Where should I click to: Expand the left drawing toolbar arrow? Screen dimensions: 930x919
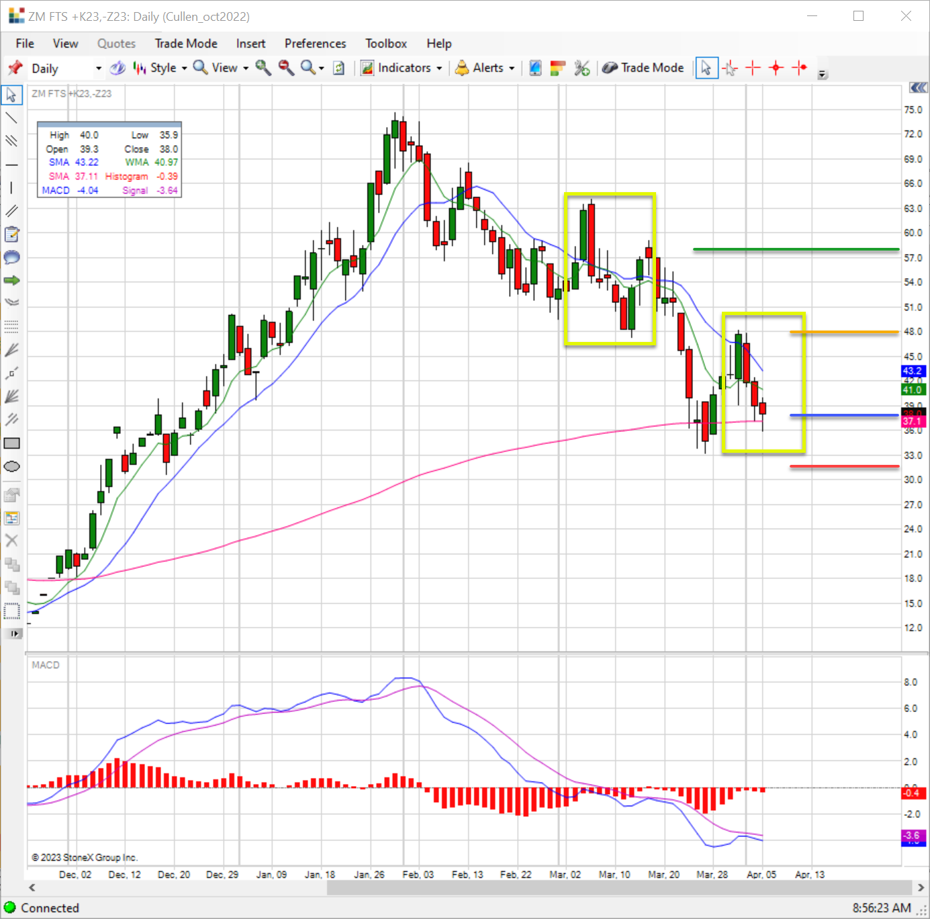coord(13,633)
